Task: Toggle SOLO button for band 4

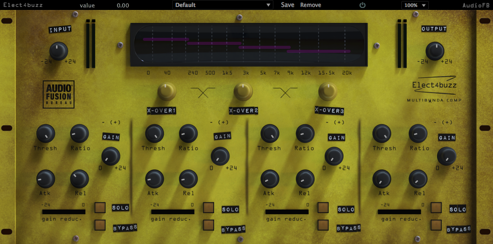Action: click(x=436, y=208)
